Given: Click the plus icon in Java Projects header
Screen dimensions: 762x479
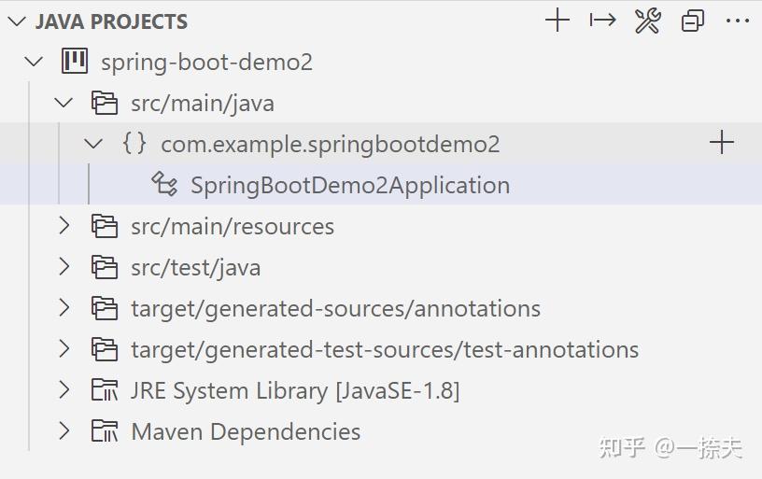Looking at the screenshot, I should click(x=557, y=21).
